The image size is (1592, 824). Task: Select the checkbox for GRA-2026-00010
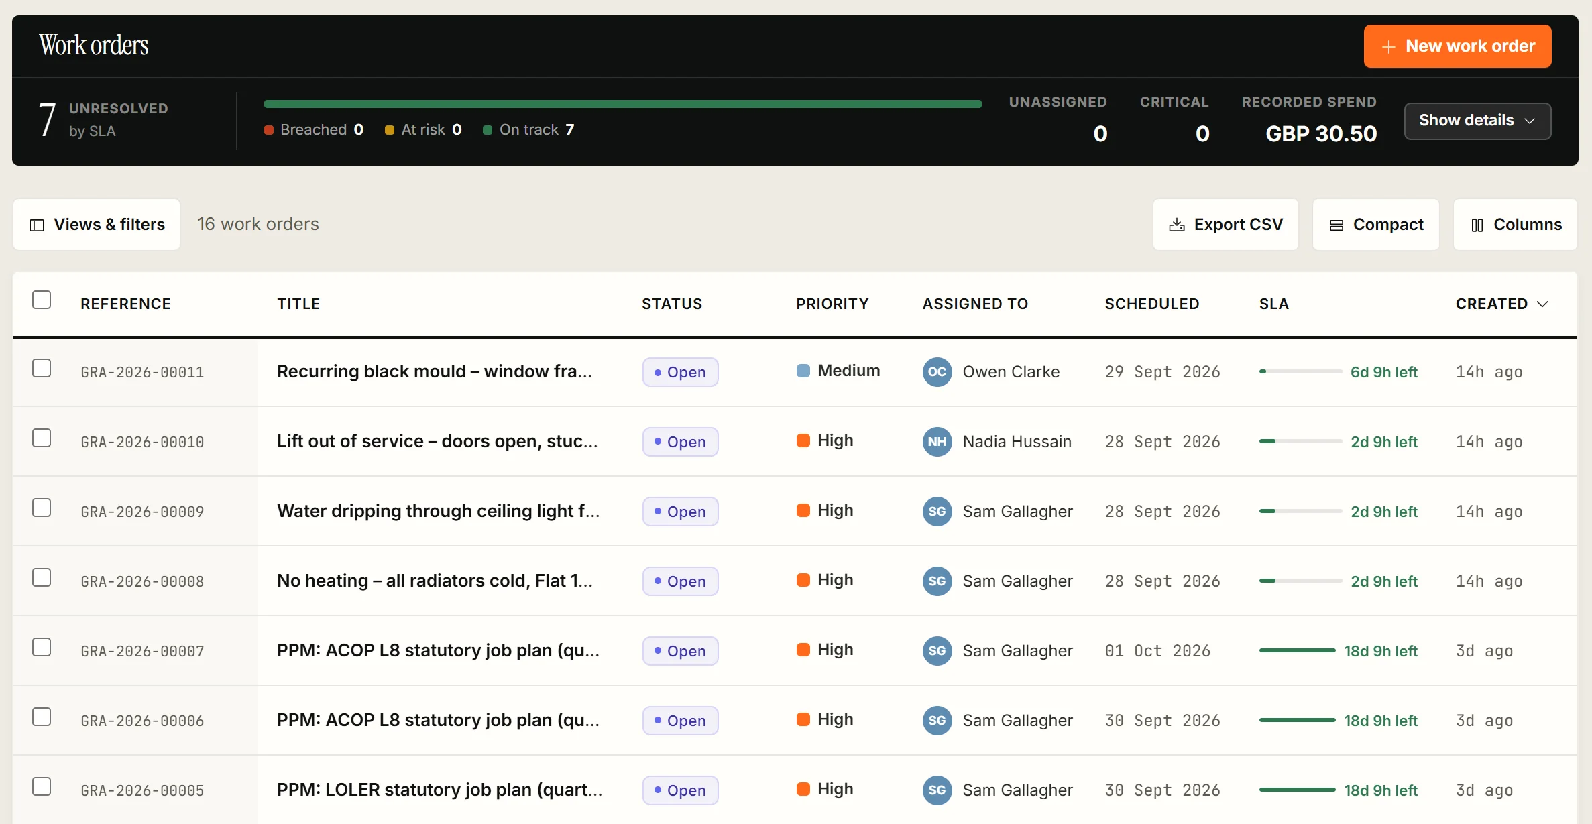pos(42,438)
